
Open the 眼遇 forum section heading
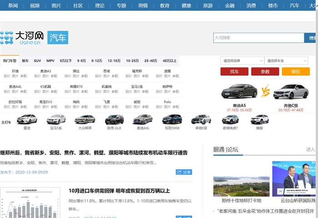[x=226, y=150]
